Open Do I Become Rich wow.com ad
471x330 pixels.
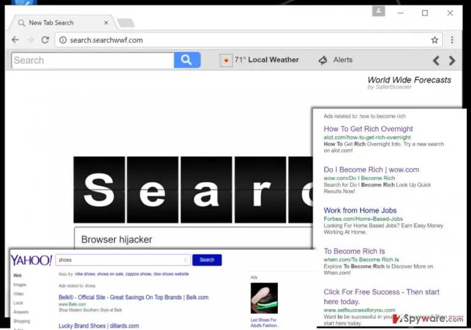tap(371, 169)
